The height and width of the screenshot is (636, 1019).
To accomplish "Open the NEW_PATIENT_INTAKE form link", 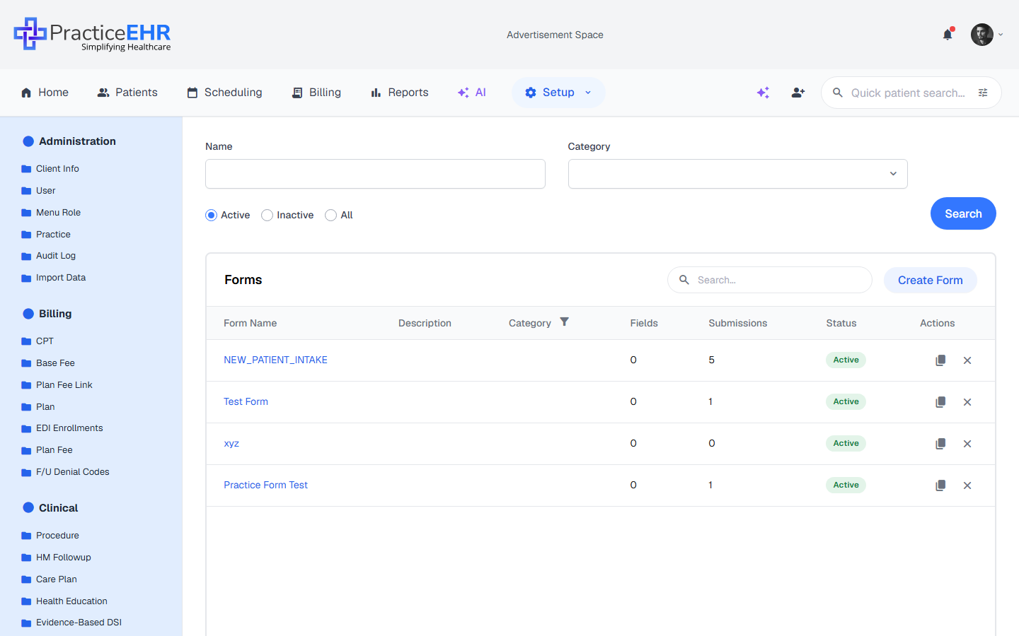I will 275,360.
